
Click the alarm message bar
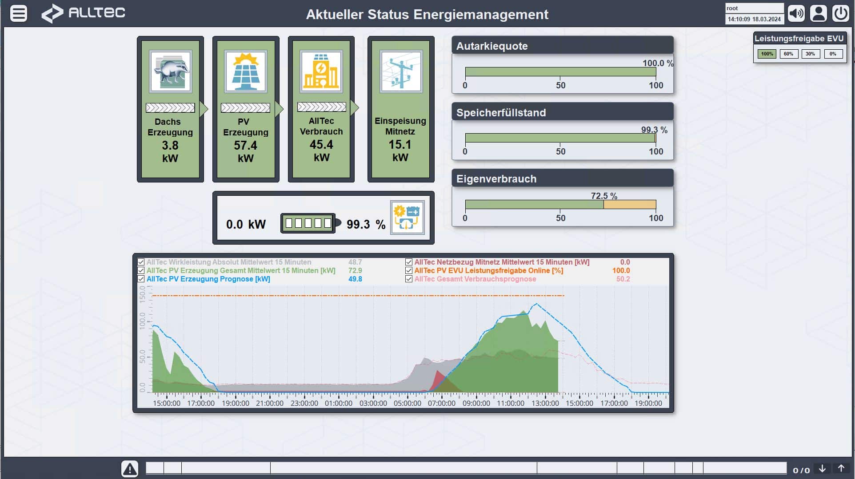466,468
